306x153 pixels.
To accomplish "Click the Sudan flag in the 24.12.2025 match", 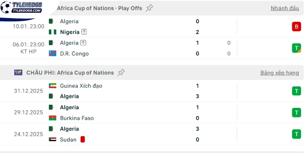I will (52, 139).
